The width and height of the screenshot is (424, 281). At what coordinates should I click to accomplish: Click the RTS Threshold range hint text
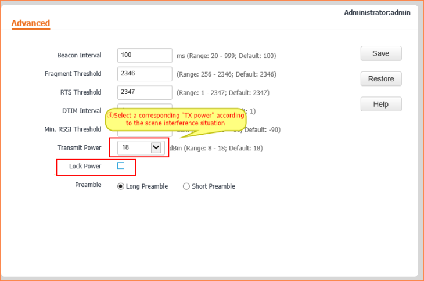tap(222, 93)
